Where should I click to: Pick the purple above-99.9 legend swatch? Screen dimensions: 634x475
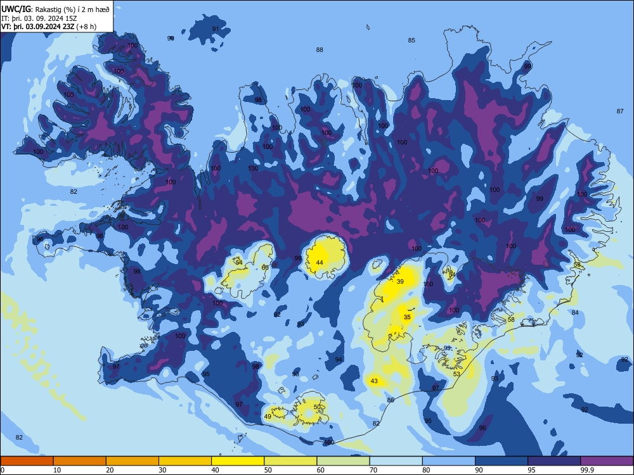pos(607,461)
